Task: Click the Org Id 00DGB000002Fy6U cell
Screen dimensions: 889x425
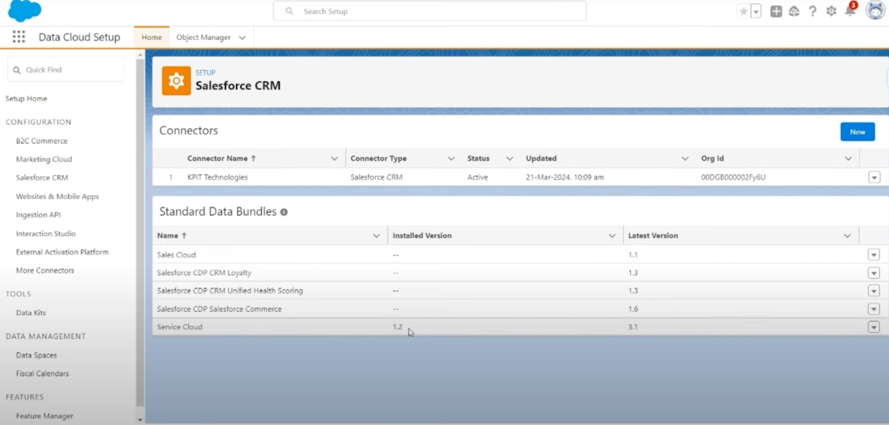Action: [x=733, y=177]
